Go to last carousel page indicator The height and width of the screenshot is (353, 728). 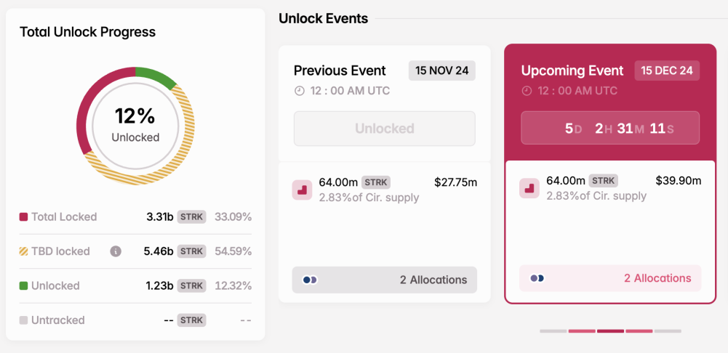668,331
